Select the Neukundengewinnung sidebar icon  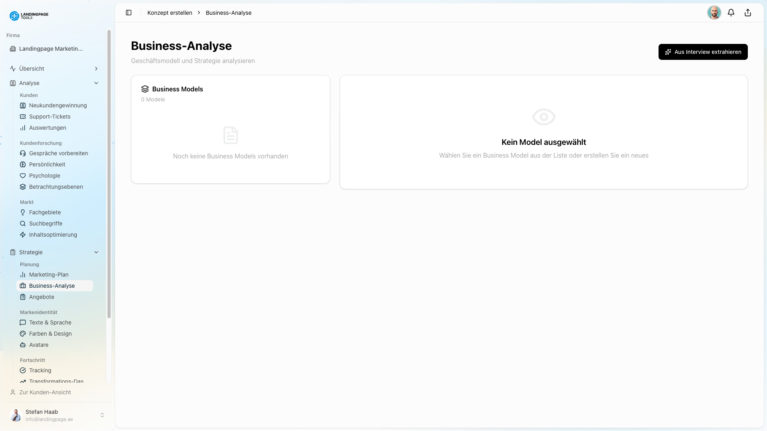23,105
